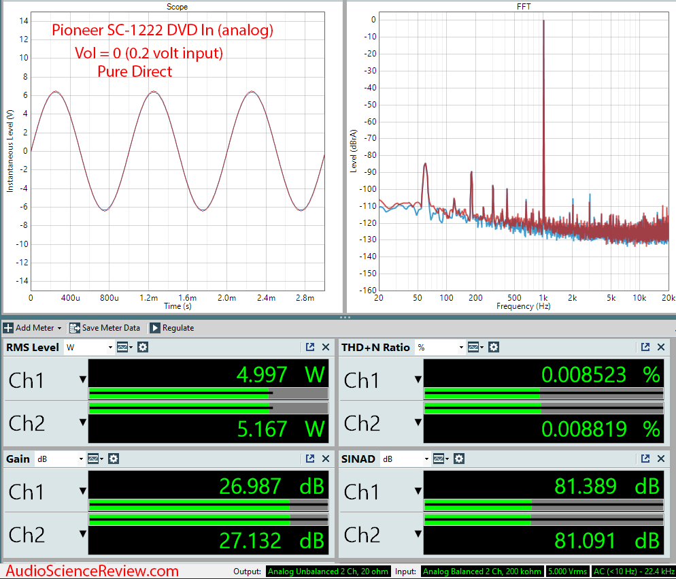Click the Time (s) axis label

[178, 306]
